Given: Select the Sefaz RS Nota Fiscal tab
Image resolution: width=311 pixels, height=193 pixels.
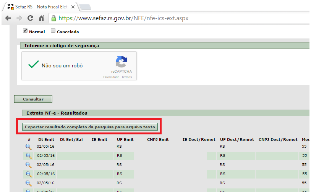Looking at the screenshot, I should pyautogui.click(x=41, y=7).
